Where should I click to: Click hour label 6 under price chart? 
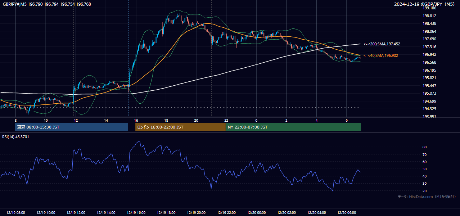(x=347, y=120)
